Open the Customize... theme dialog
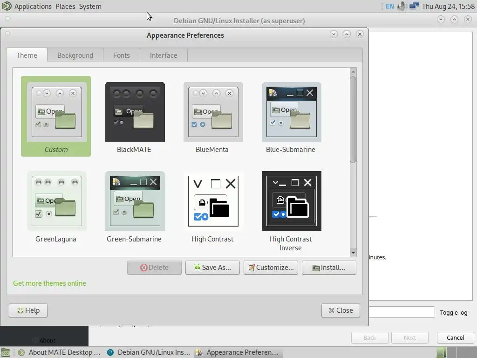The width and height of the screenshot is (477, 358). (271, 267)
